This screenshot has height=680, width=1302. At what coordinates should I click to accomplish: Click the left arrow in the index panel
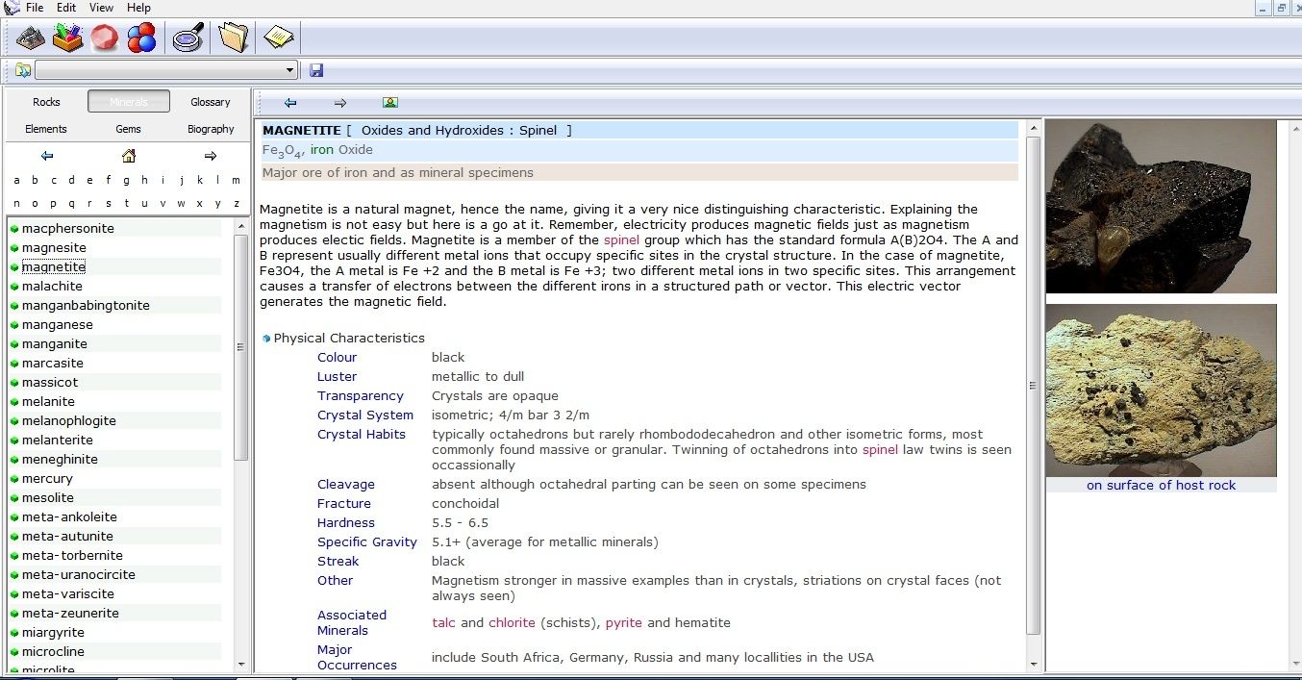[47, 156]
